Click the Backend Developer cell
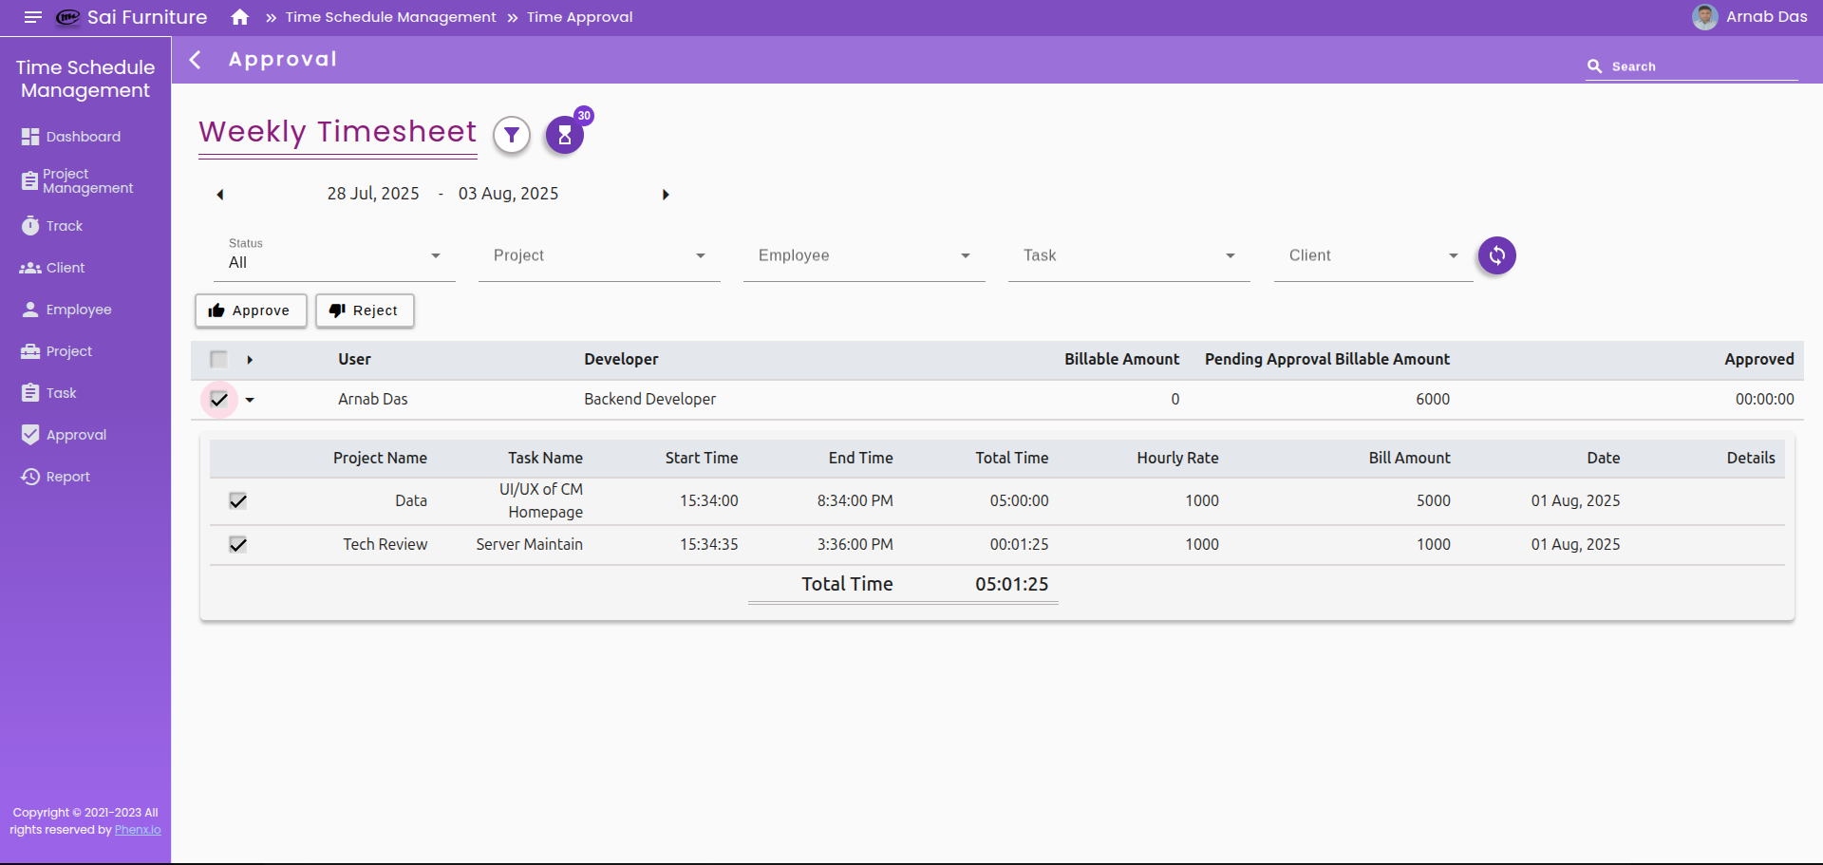The image size is (1823, 865). click(x=649, y=399)
